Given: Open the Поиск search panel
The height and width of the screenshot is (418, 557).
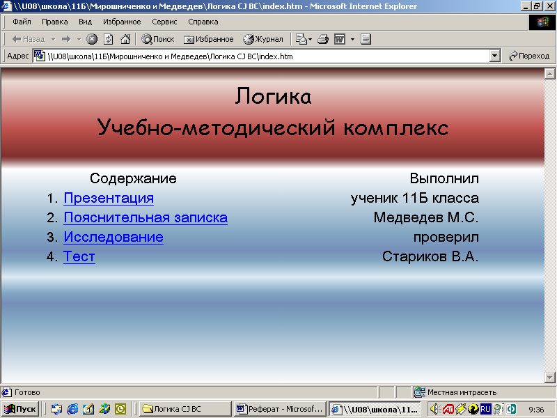Looking at the screenshot, I should pyautogui.click(x=158, y=39).
